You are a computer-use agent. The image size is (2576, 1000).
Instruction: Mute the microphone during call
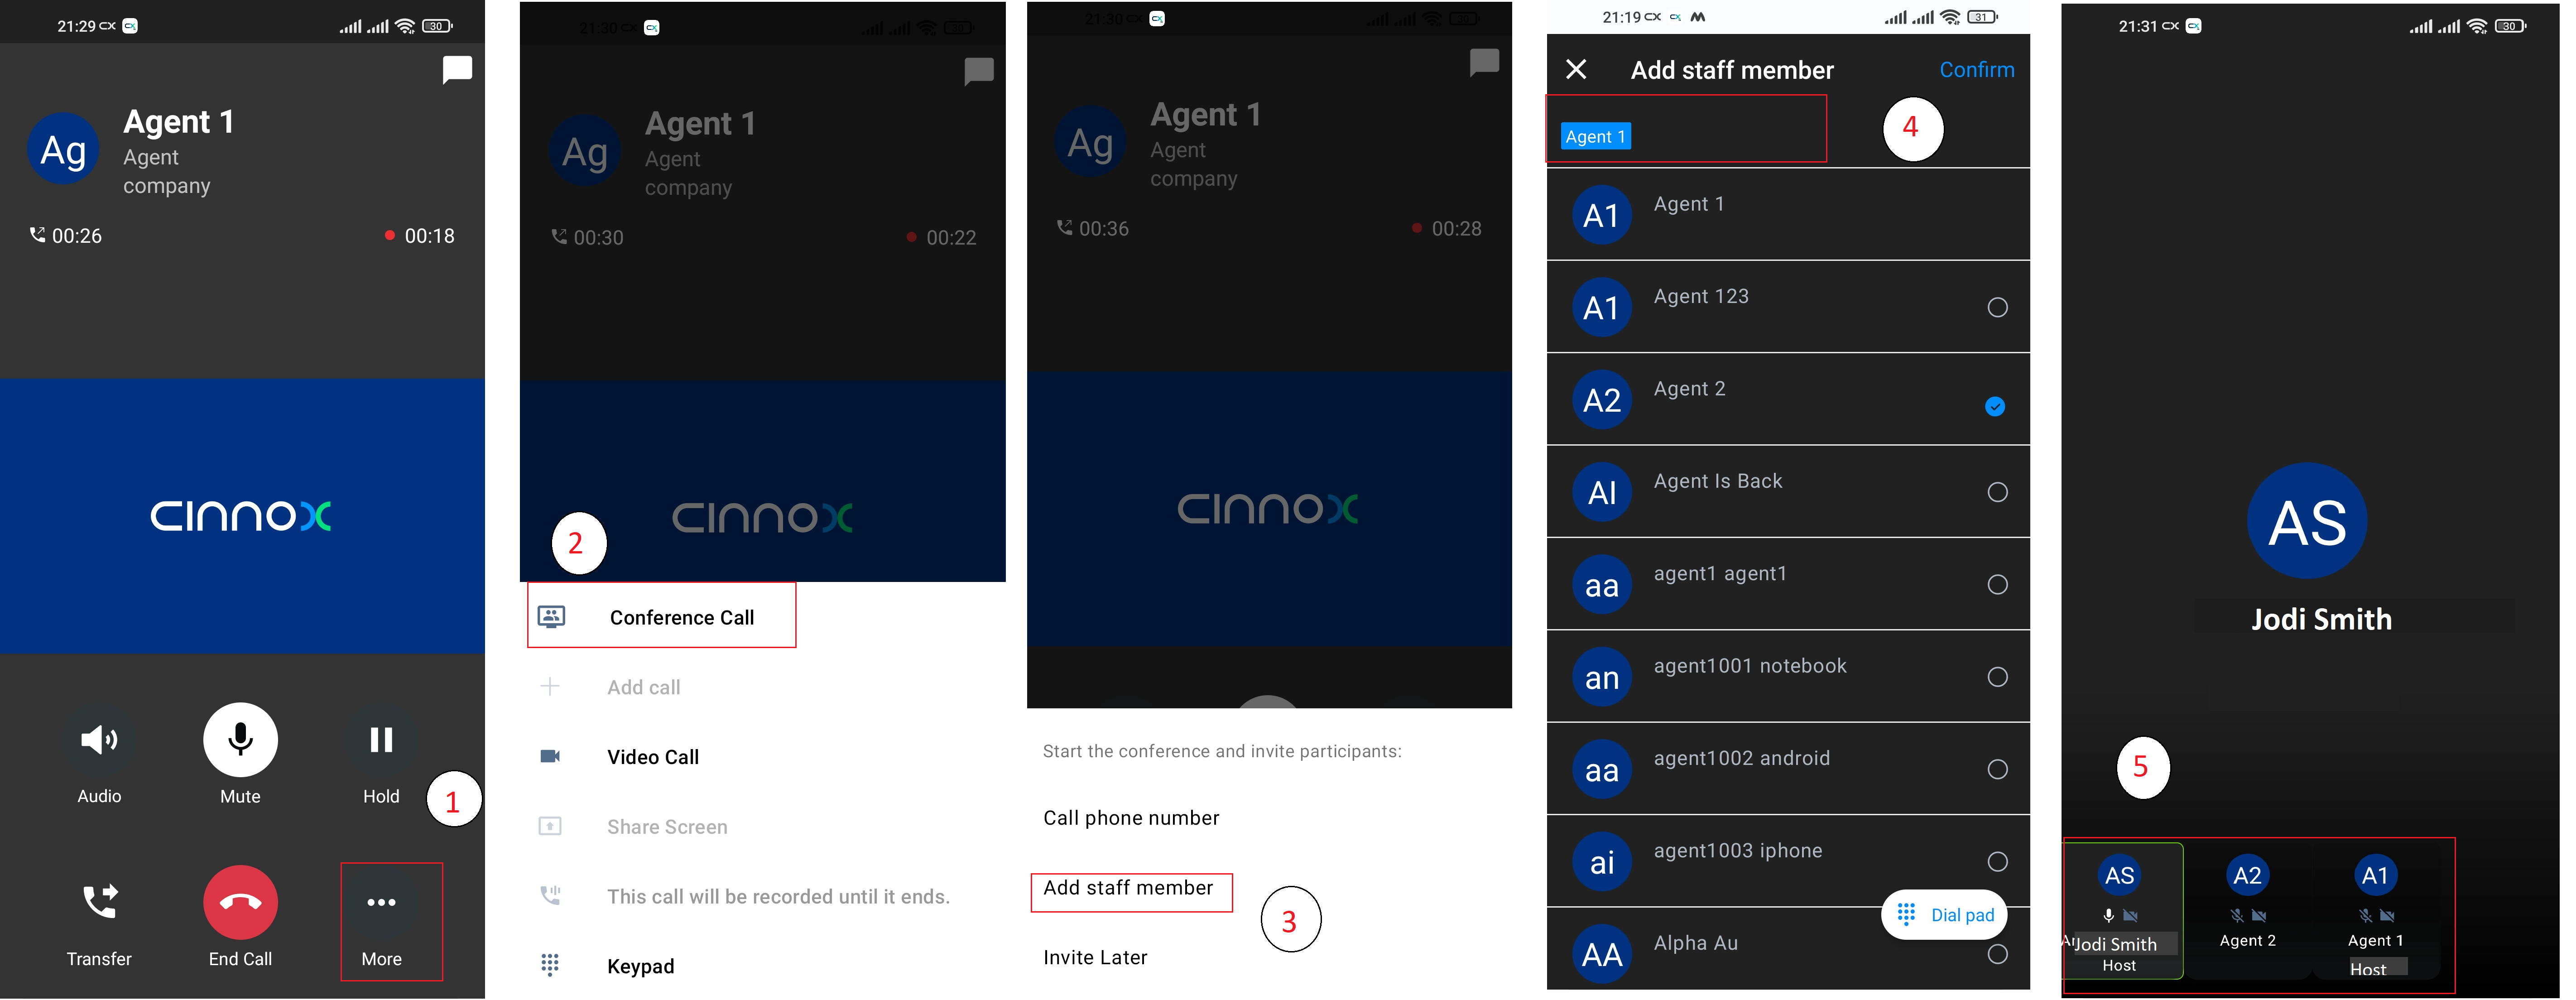click(x=240, y=740)
